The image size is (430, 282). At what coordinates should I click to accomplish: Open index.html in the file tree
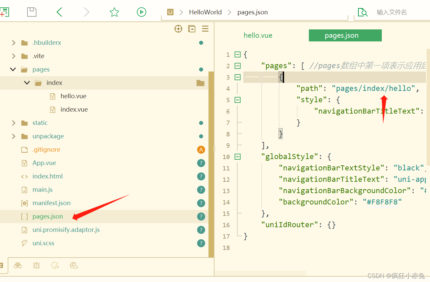point(48,176)
